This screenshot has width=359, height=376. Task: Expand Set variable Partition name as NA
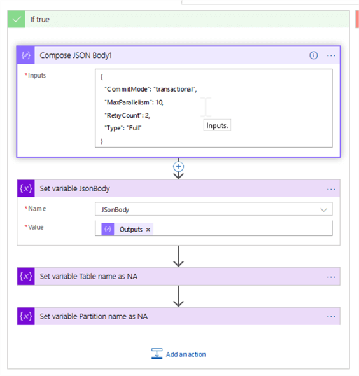click(x=178, y=316)
